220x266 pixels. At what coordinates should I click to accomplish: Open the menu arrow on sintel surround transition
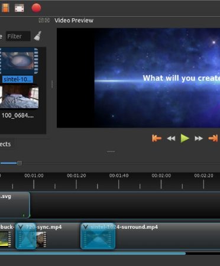(x=85, y=227)
